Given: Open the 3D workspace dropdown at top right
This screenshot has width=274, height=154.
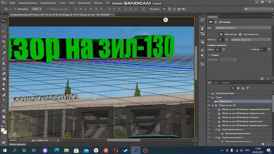Looking at the screenshot, I should (x=259, y=9).
